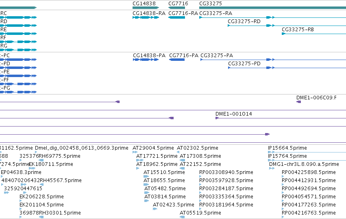Select the CG33275-RD transcript label
This screenshot has height=219, width=346.
pyautogui.click(x=244, y=21)
